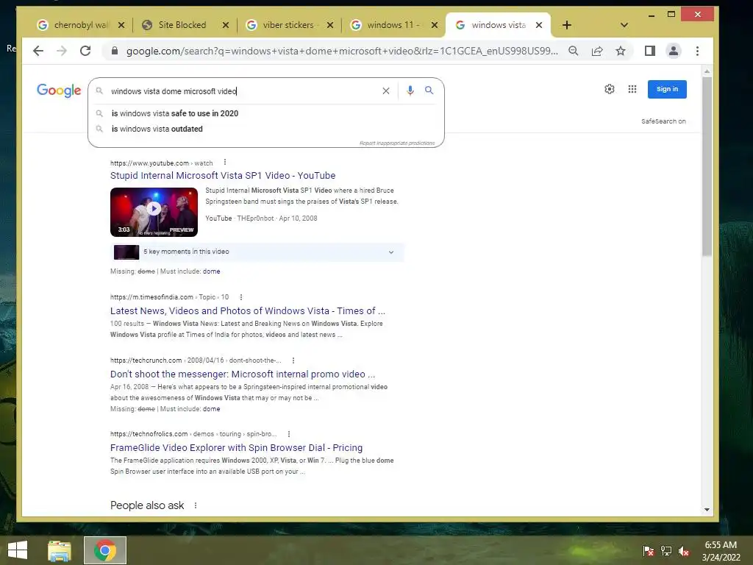
Task: Open the taskbar clock showing 6:55 AM
Action: click(721, 551)
